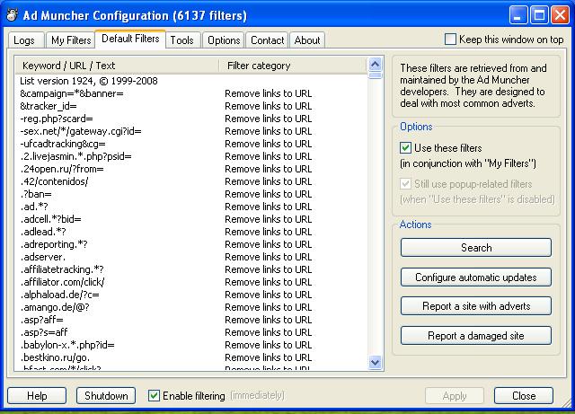
Task: Open Configure automatic updates
Action: [x=476, y=277]
